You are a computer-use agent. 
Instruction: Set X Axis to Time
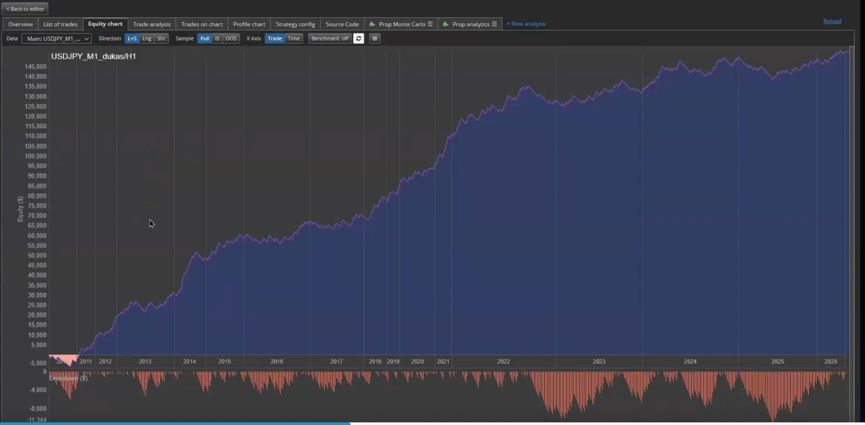(x=294, y=38)
